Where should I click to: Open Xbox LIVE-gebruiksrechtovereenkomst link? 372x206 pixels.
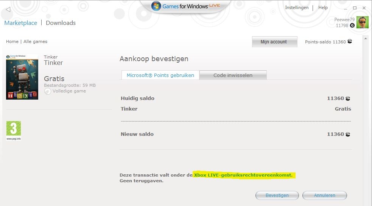243,175
